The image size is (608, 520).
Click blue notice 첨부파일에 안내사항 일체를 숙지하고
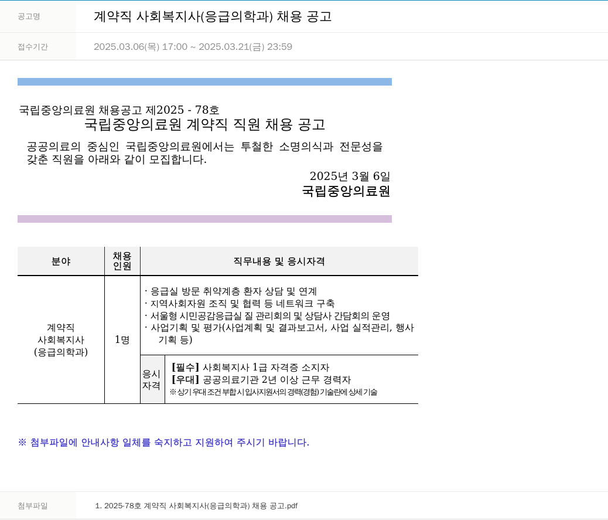coord(163,443)
